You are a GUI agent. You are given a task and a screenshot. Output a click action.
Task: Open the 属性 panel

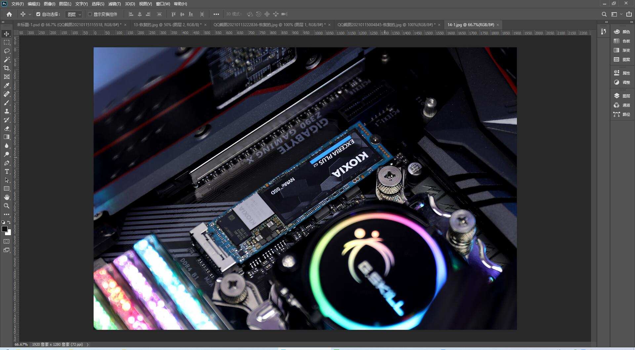[622, 73]
